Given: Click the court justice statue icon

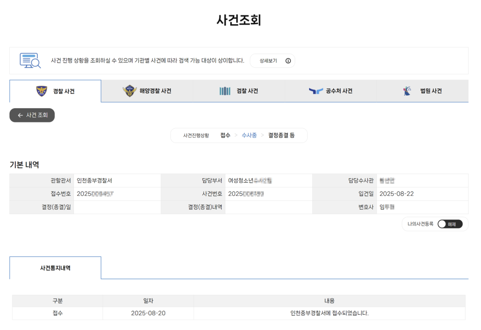Looking at the screenshot, I should pos(407,91).
